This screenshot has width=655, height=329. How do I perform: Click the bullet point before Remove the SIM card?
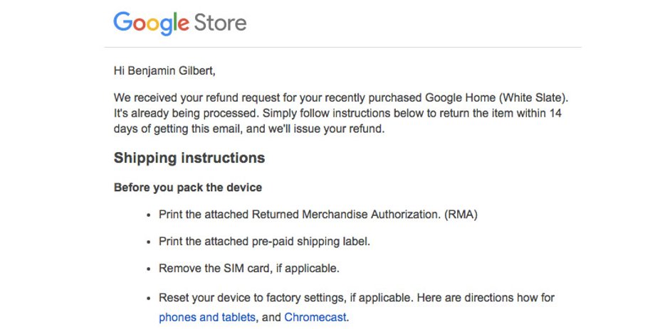[148, 270]
